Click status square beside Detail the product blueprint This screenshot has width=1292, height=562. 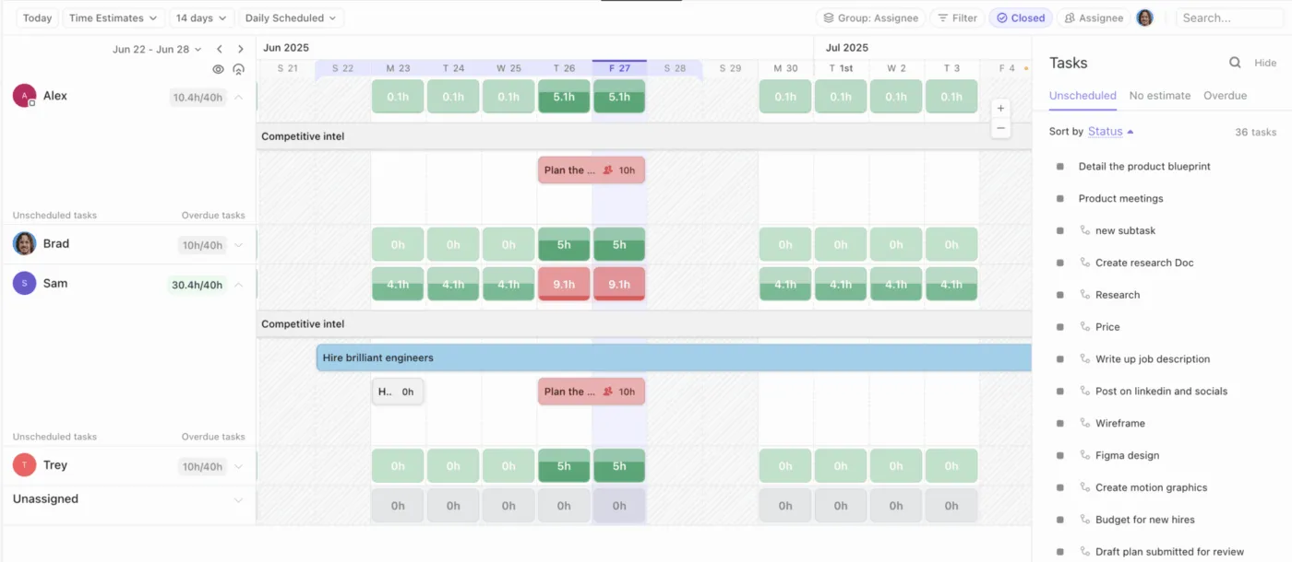1059,167
